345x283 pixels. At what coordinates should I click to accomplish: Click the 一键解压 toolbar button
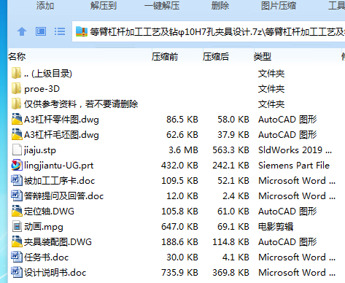pos(162,5)
